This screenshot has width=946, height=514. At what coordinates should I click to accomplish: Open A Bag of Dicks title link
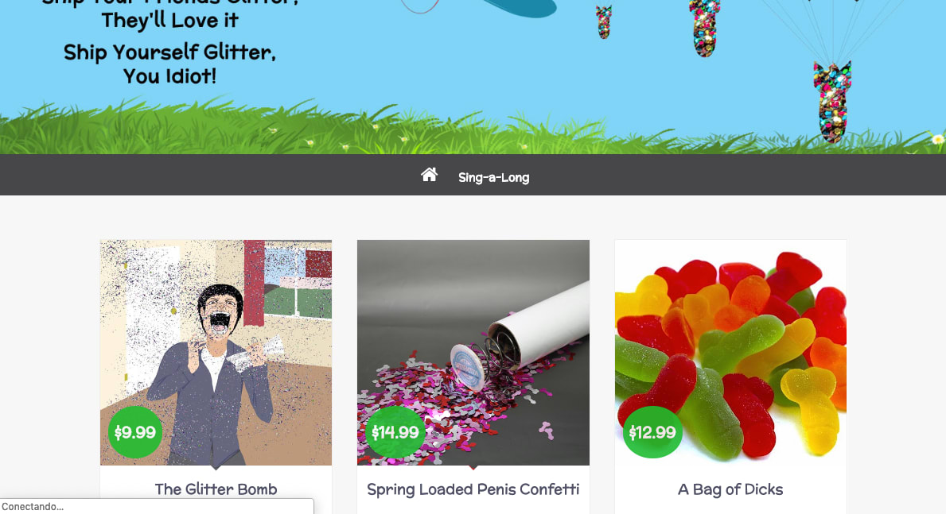[730, 489]
